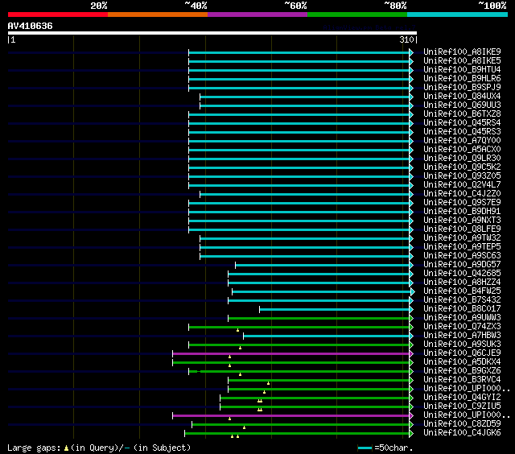Select the UniRef100_A9TW32 label
Screen dimensions: 515x454
tap(462, 238)
